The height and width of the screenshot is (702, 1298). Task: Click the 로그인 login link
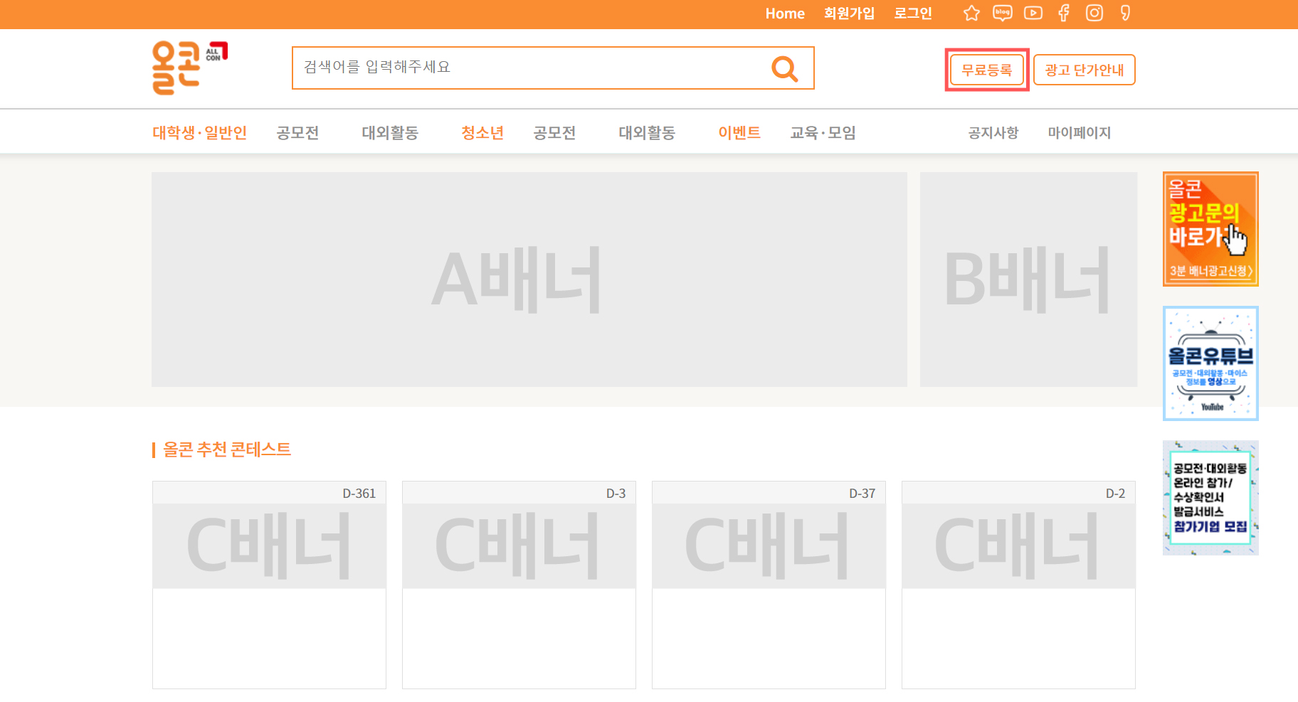[912, 14]
